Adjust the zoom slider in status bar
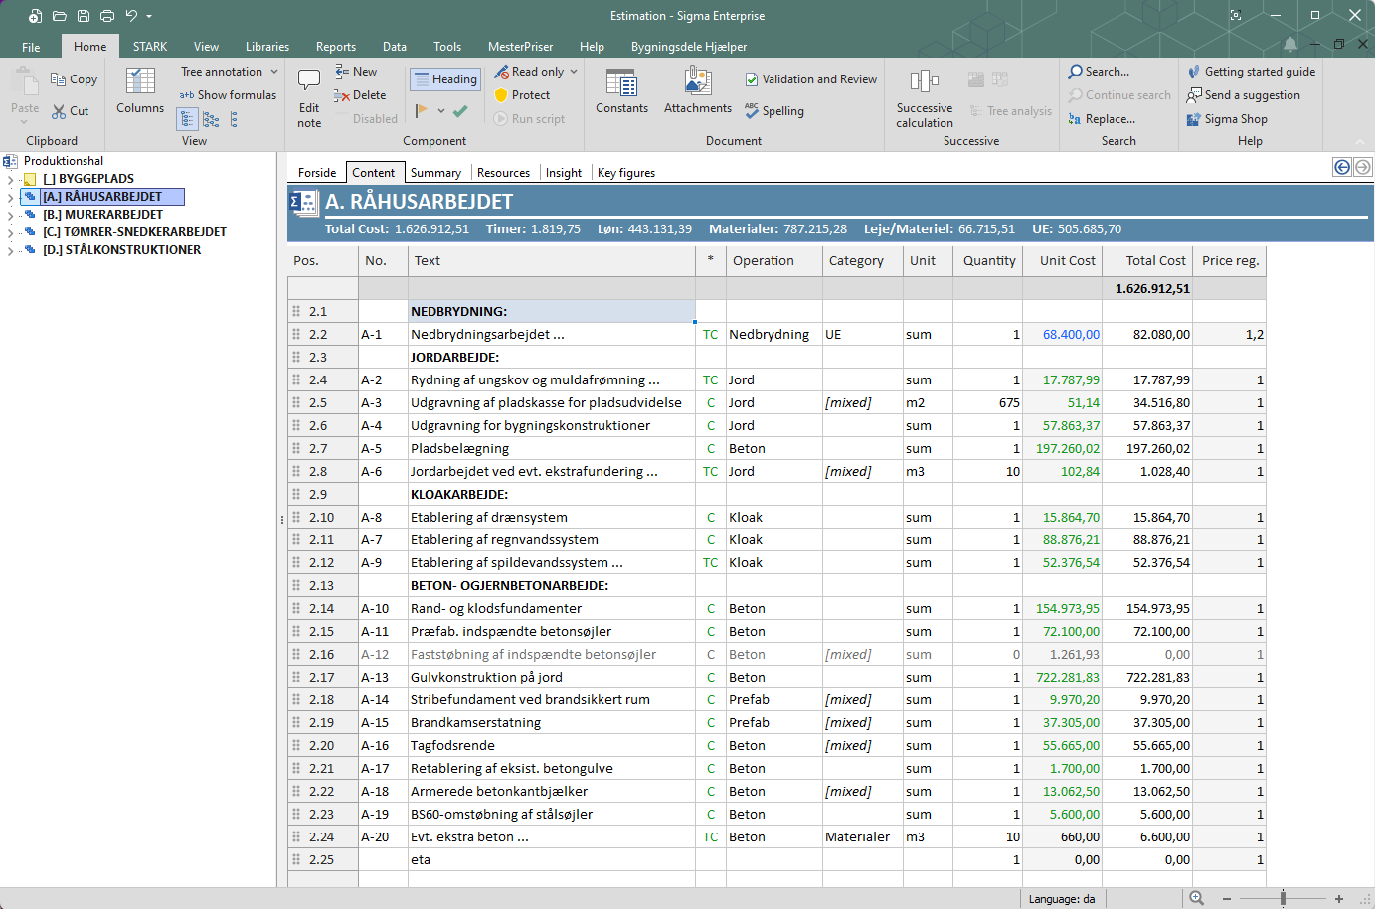Image resolution: width=1375 pixels, height=909 pixels. 1283,898
